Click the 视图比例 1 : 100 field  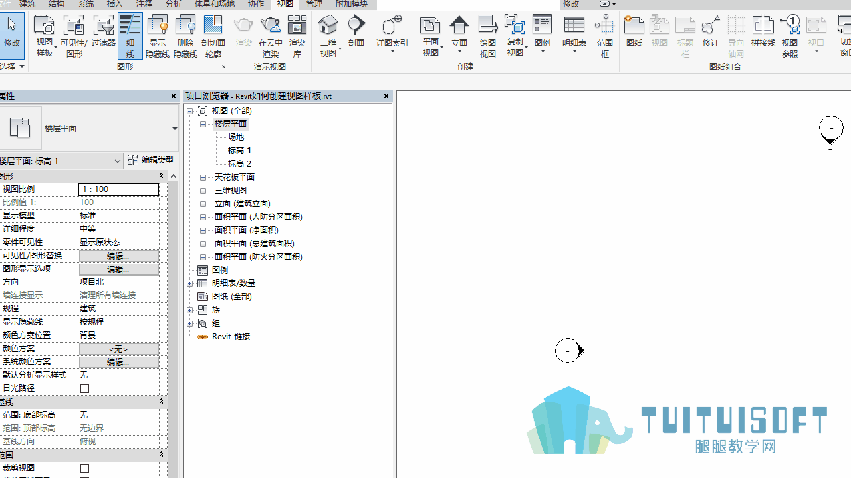[x=118, y=189]
